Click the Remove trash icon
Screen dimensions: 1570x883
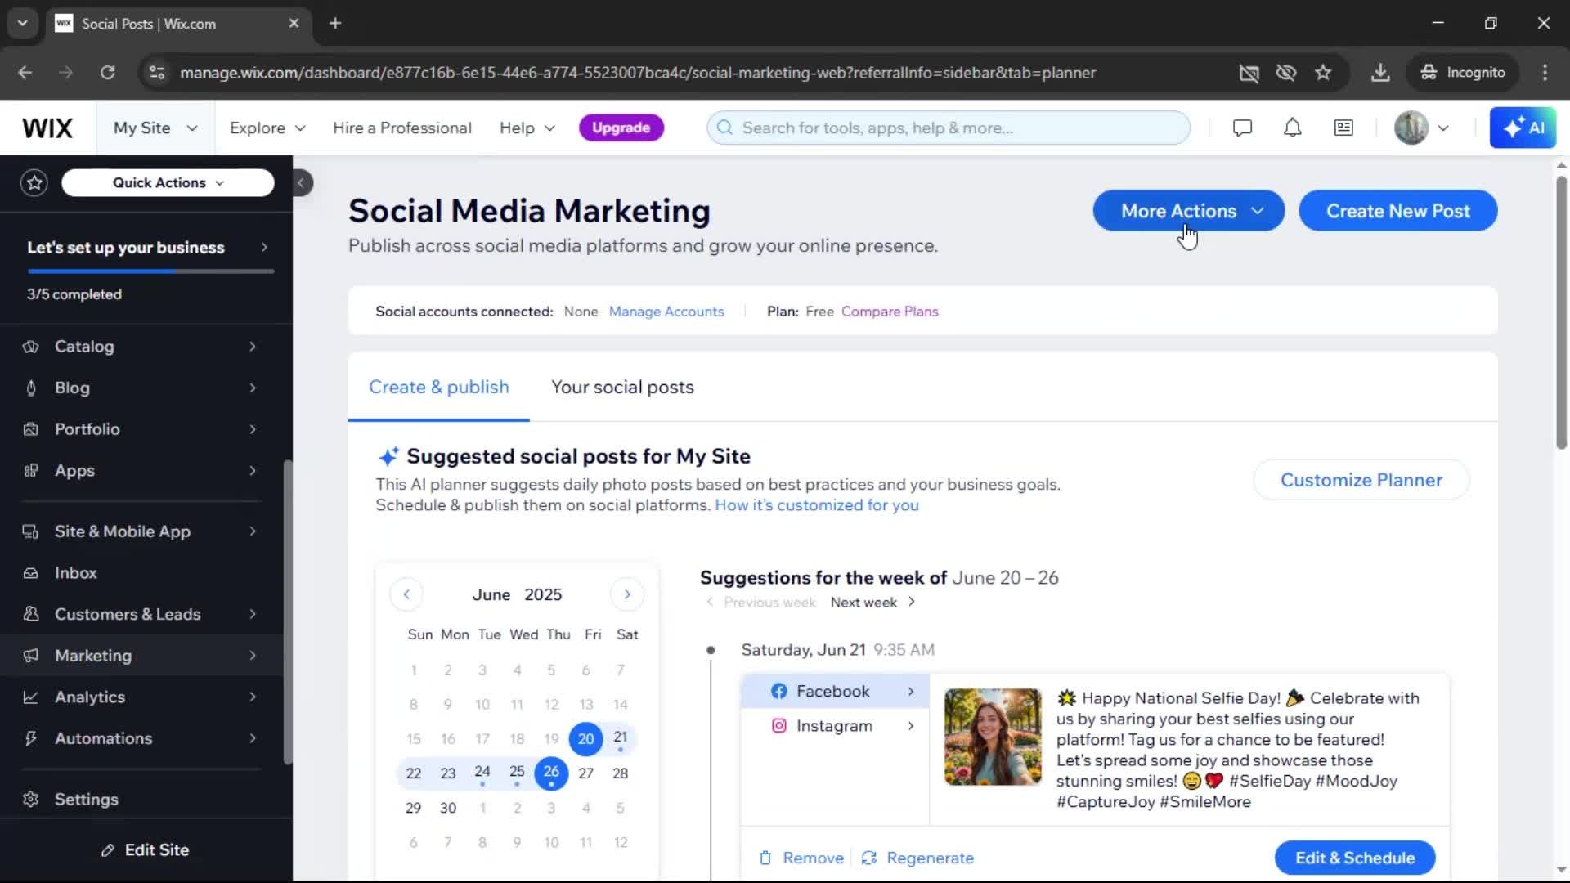765,858
